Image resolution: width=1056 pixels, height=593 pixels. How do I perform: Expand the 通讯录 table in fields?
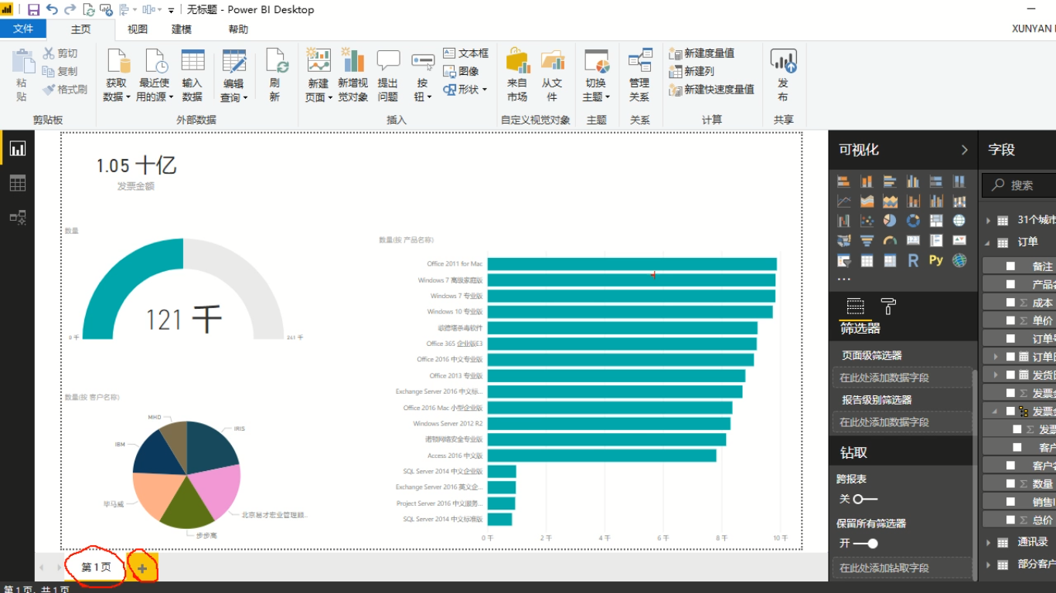click(988, 542)
